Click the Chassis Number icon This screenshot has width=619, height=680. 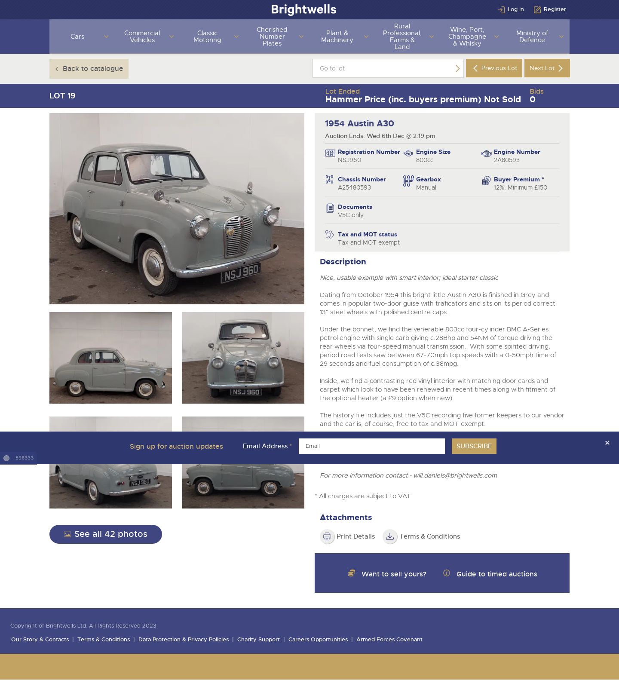point(329,180)
